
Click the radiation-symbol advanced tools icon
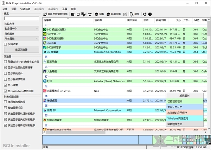click(90, 14)
